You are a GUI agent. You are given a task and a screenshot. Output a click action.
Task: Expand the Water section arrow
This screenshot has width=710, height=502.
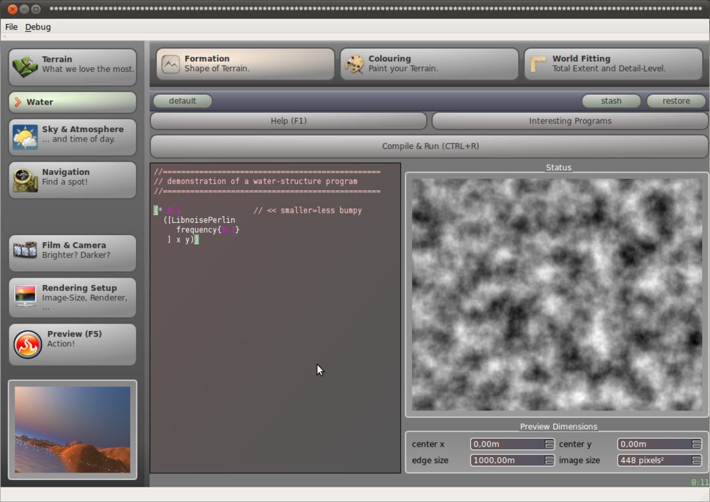[18, 102]
